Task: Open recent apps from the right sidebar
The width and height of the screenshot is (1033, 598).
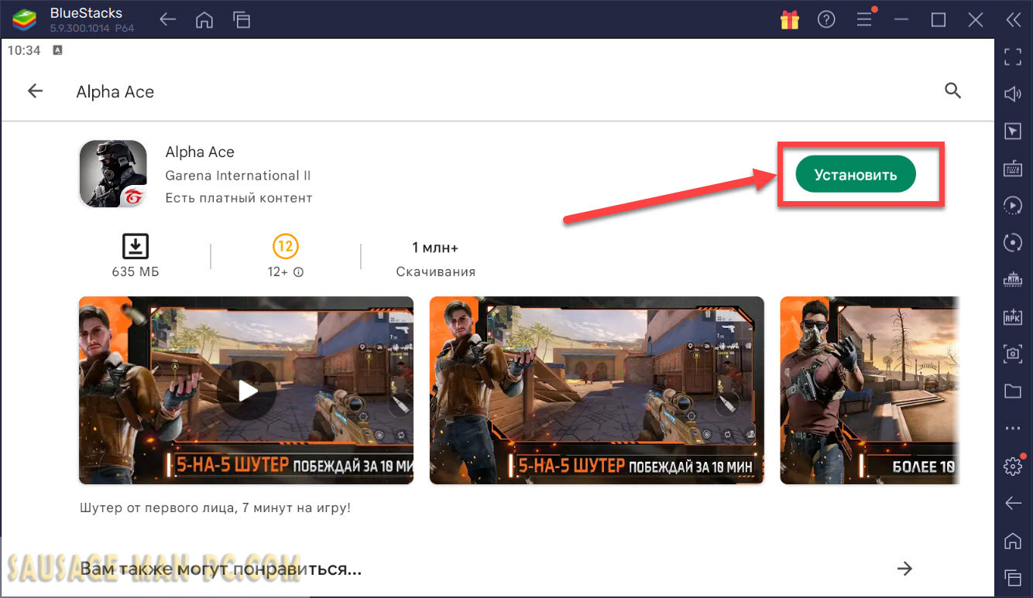Action: tap(1013, 577)
